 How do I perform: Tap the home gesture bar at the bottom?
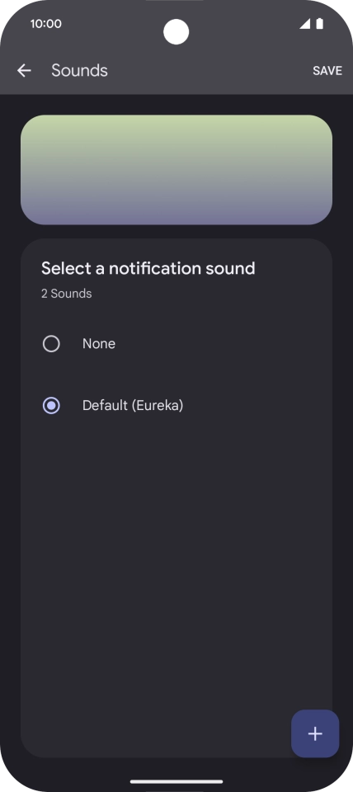(176, 781)
